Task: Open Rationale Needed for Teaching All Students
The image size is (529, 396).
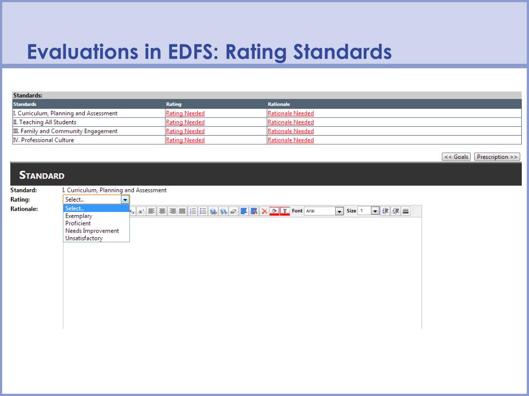Action: [x=291, y=122]
